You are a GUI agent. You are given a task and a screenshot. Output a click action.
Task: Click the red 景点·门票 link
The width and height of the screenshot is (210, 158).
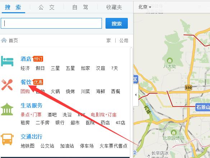click(31, 115)
